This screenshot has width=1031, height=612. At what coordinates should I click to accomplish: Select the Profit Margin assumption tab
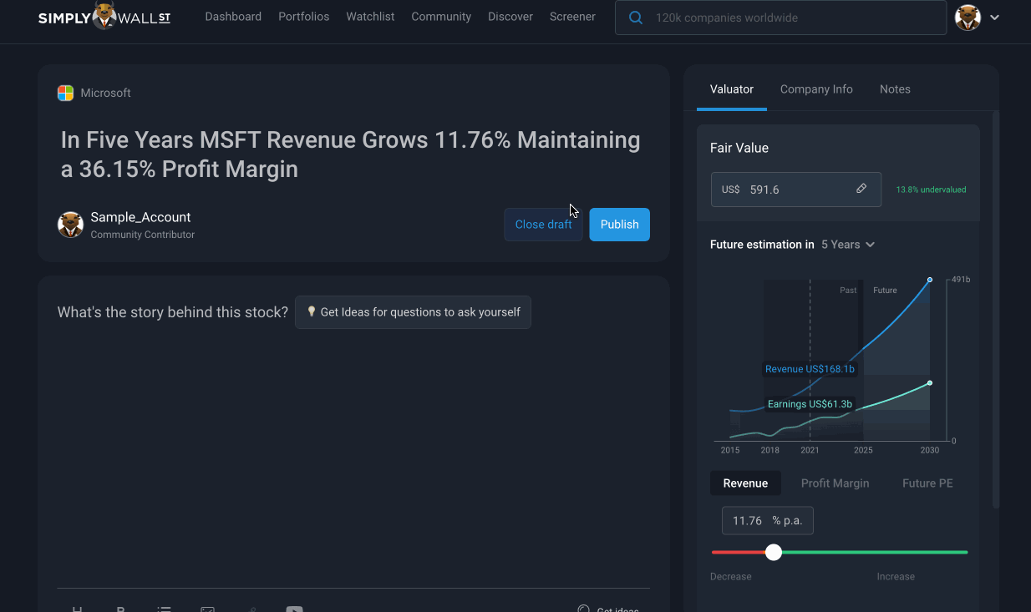[835, 483]
